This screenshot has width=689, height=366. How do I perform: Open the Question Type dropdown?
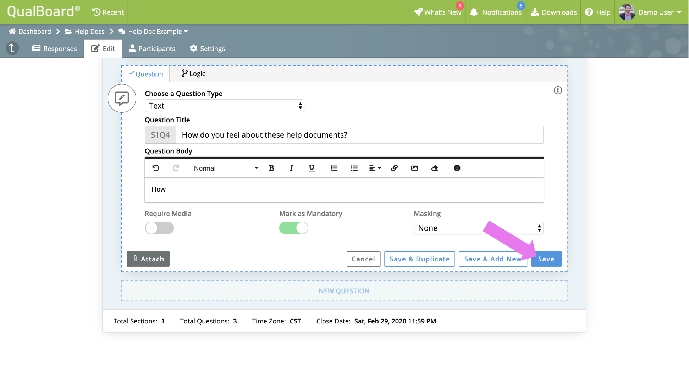click(x=225, y=106)
